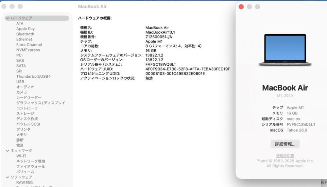Image resolution: width=327 pixels, height=187 pixels.
Task: Select 電源 power entry
Action: coord(20,145)
